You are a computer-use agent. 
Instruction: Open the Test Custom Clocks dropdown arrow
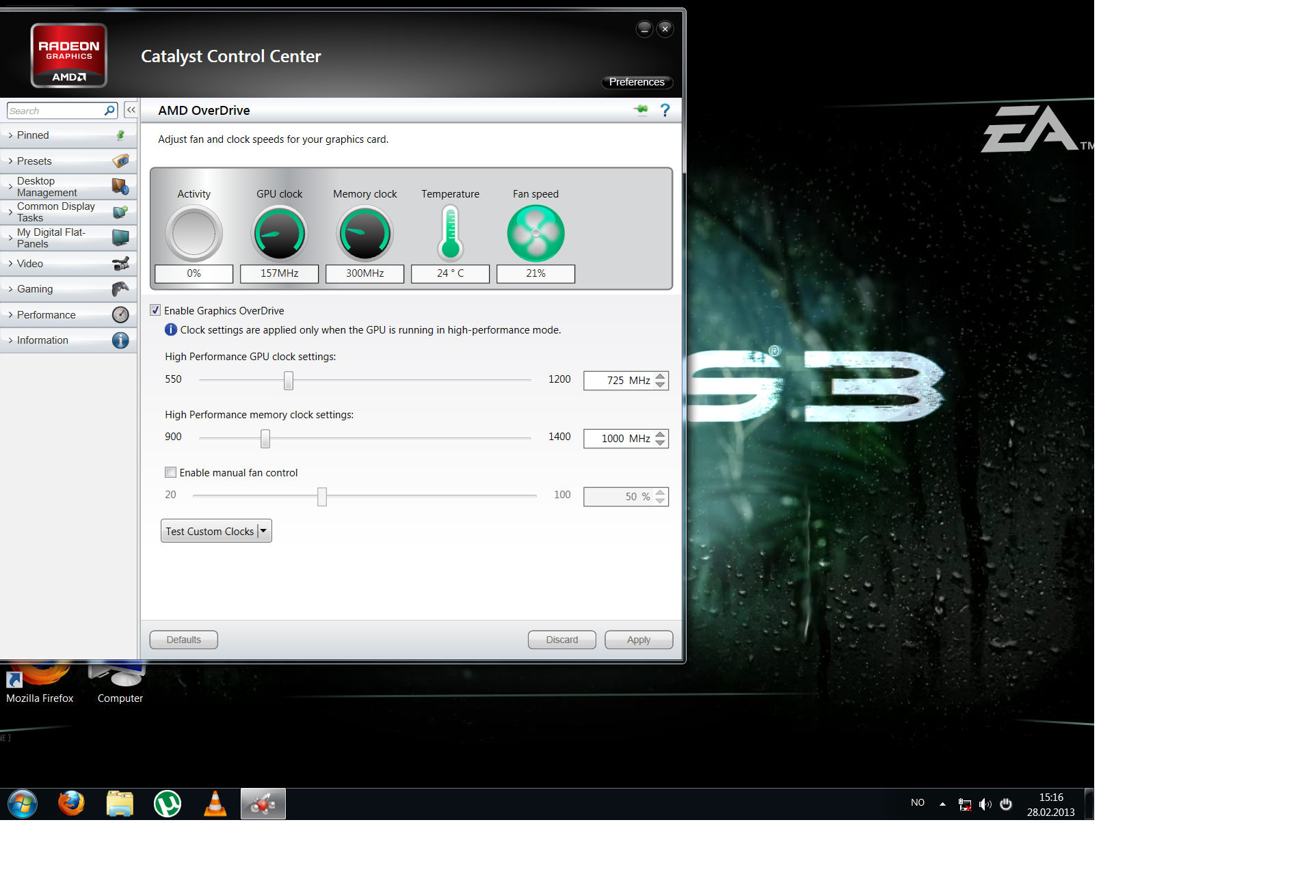pyautogui.click(x=264, y=531)
